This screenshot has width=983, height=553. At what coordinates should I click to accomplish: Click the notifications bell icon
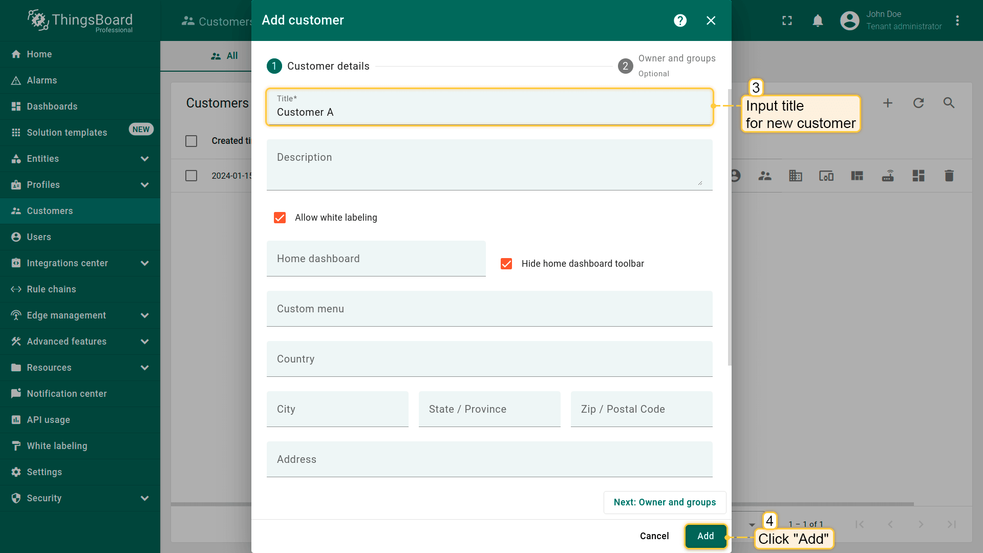(818, 20)
